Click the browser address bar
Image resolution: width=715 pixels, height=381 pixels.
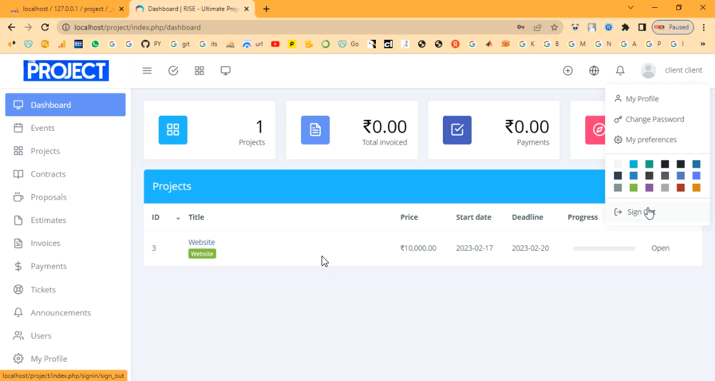tap(290, 27)
